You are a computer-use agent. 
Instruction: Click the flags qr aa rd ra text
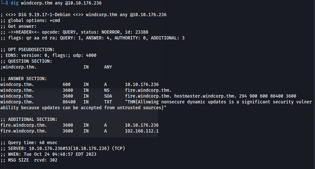[x=33, y=38]
